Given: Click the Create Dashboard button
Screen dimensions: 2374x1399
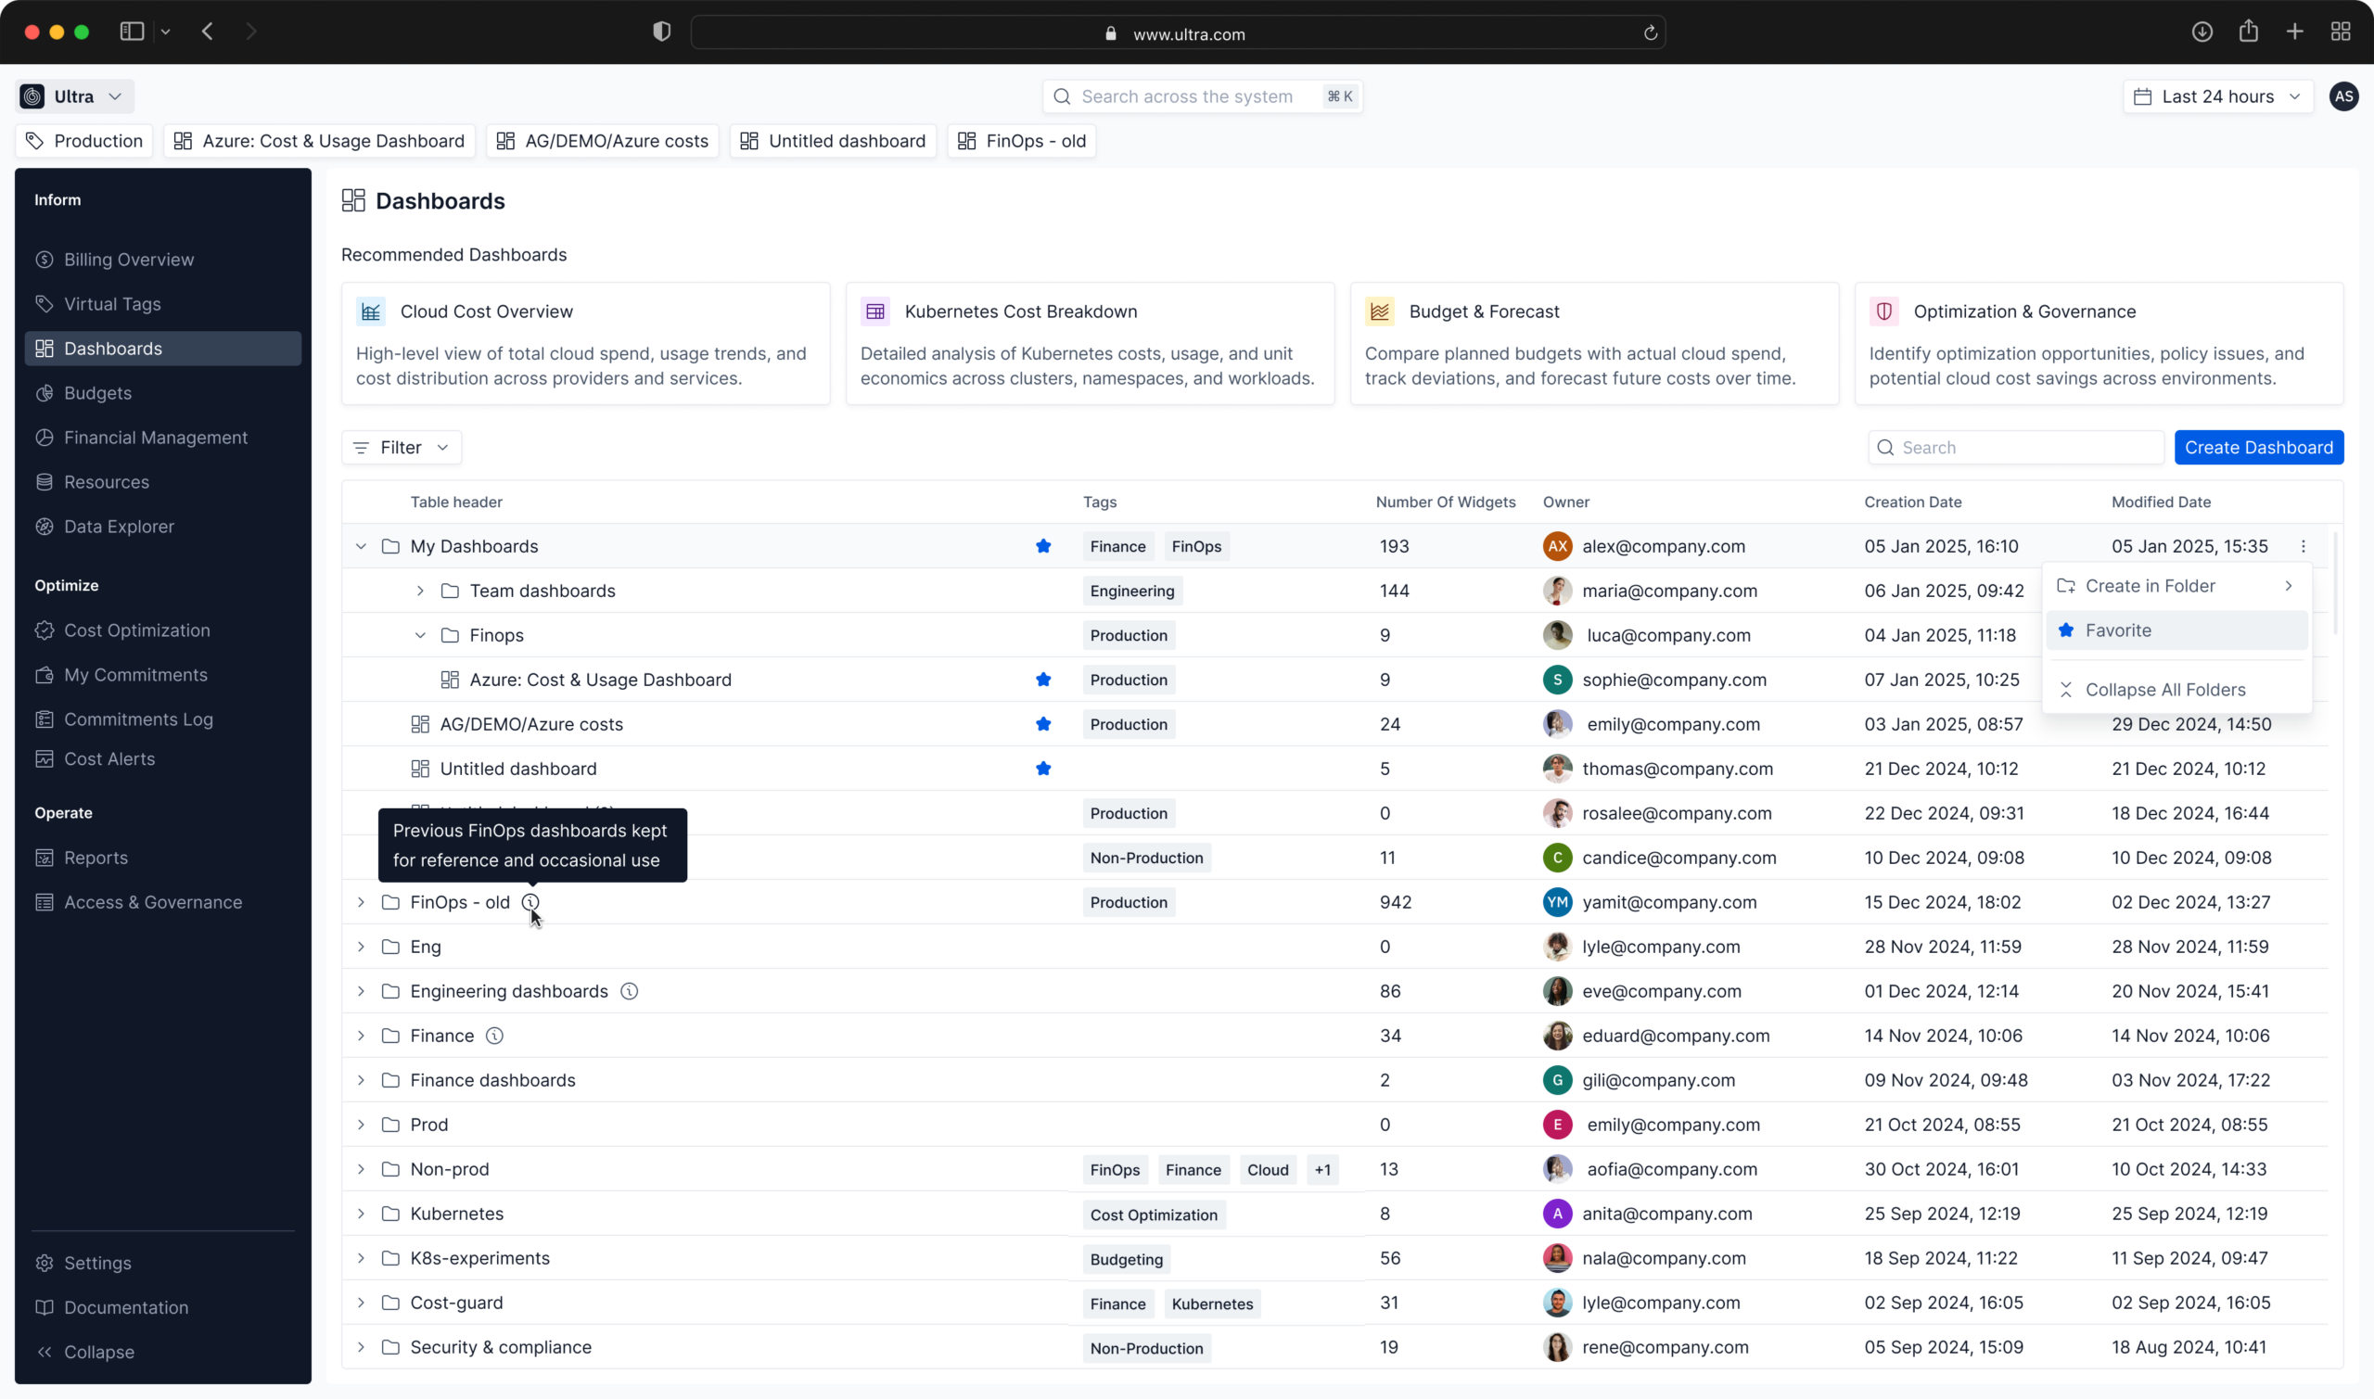Looking at the screenshot, I should pyautogui.click(x=2258, y=447).
